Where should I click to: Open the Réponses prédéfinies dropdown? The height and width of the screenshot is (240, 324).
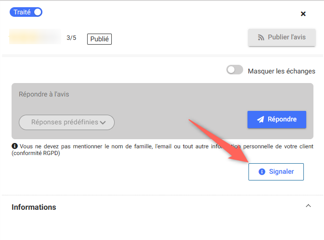pyautogui.click(x=66, y=122)
